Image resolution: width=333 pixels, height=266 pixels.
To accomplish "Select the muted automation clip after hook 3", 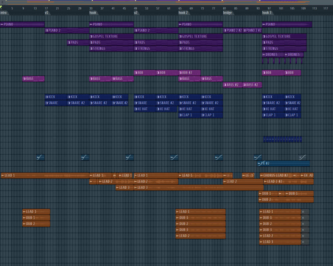I will point(302,157).
